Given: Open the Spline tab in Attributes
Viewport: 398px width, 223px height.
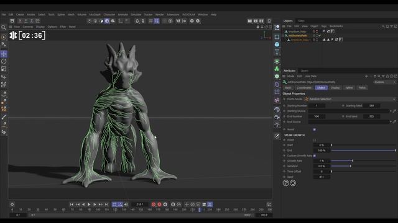Looking at the screenshot, I should click(349, 88).
